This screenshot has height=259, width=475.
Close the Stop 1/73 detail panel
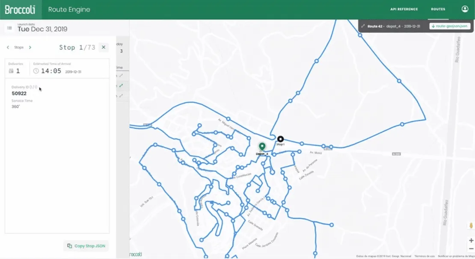103,47
